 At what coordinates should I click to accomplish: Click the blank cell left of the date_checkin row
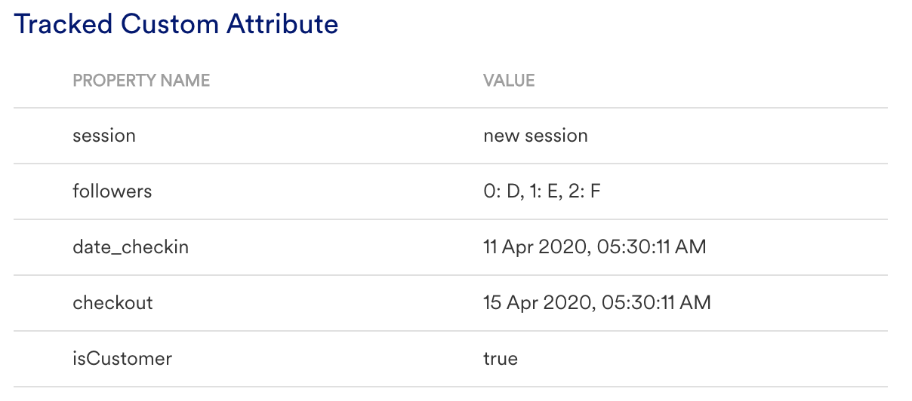[42, 247]
